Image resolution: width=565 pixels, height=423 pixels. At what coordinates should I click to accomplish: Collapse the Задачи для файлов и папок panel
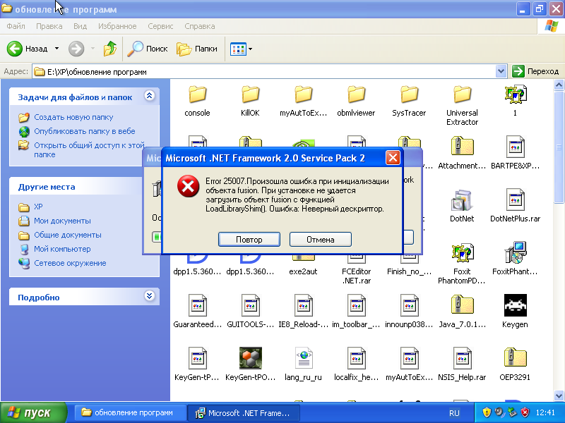click(150, 96)
